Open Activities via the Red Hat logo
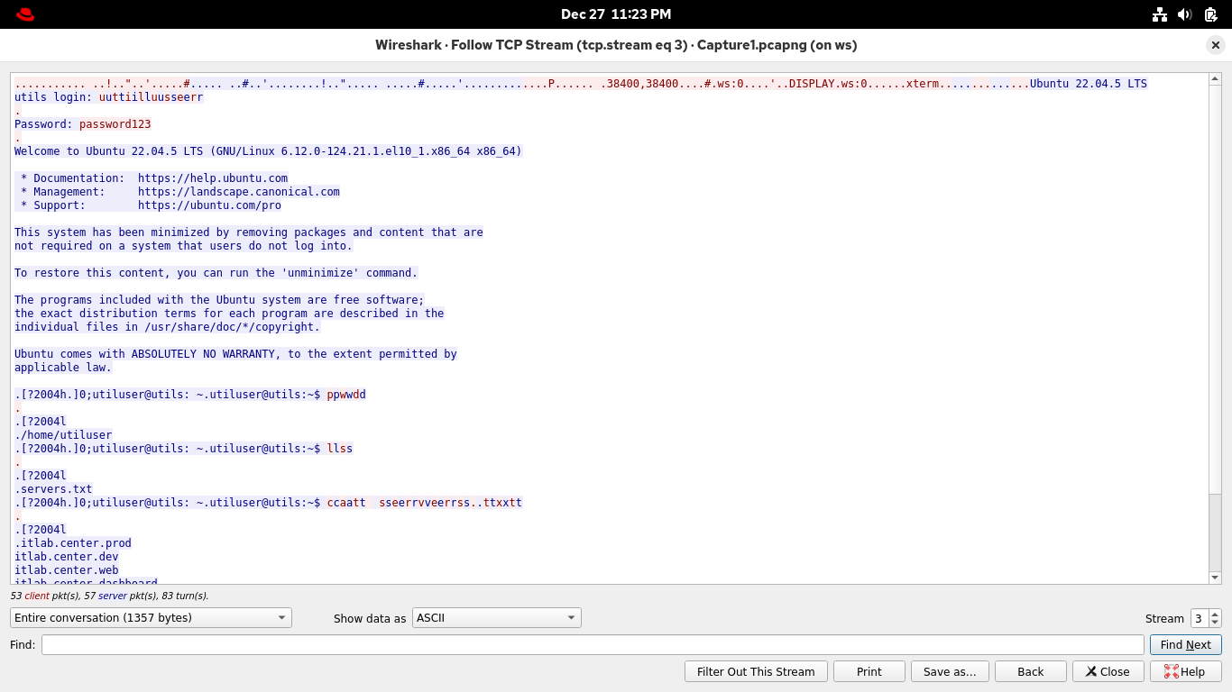Viewport: 1232px width, 692px height. 25,14
